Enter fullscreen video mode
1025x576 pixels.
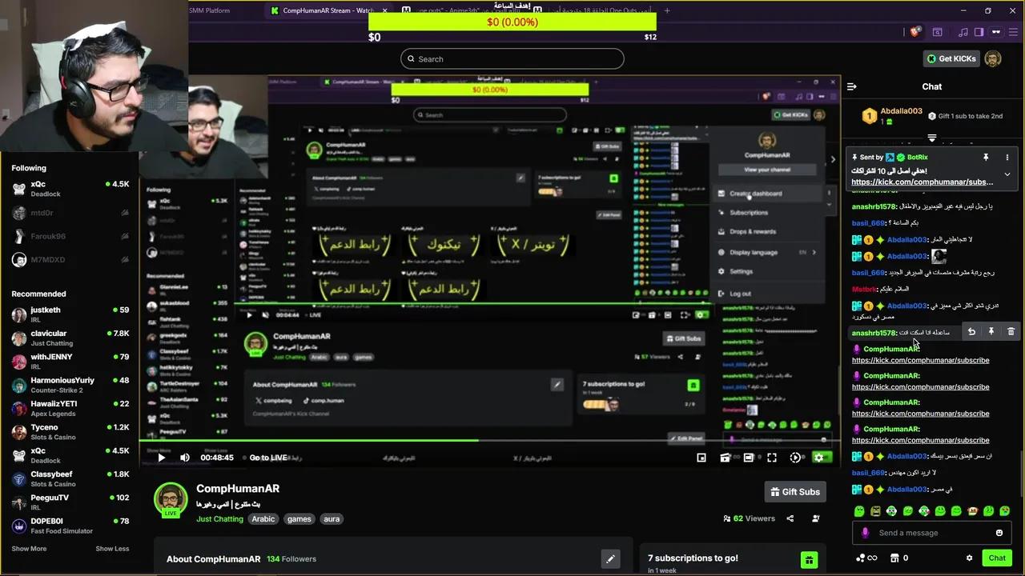coord(772,458)
